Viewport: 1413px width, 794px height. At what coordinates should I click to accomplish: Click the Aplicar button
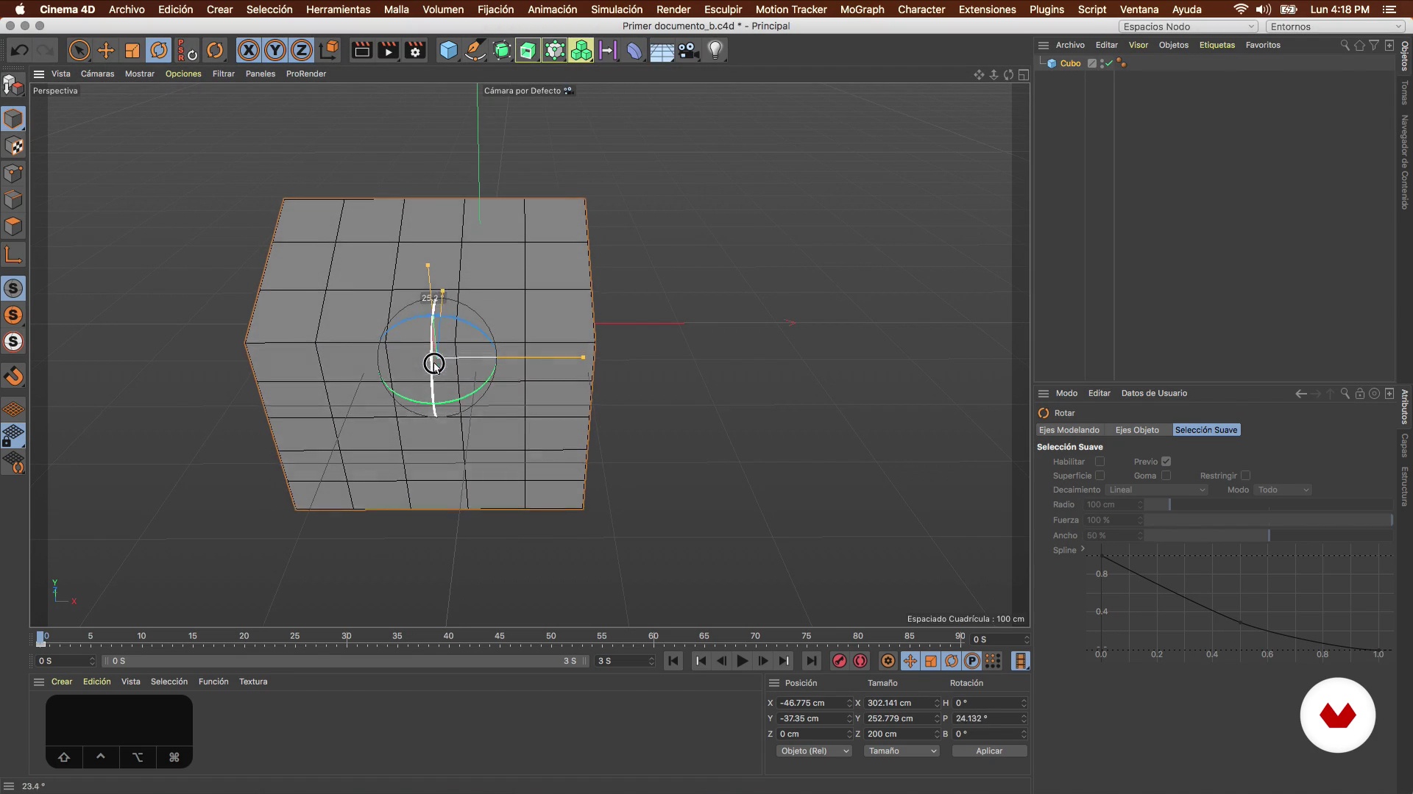click(x=988, y=751)
